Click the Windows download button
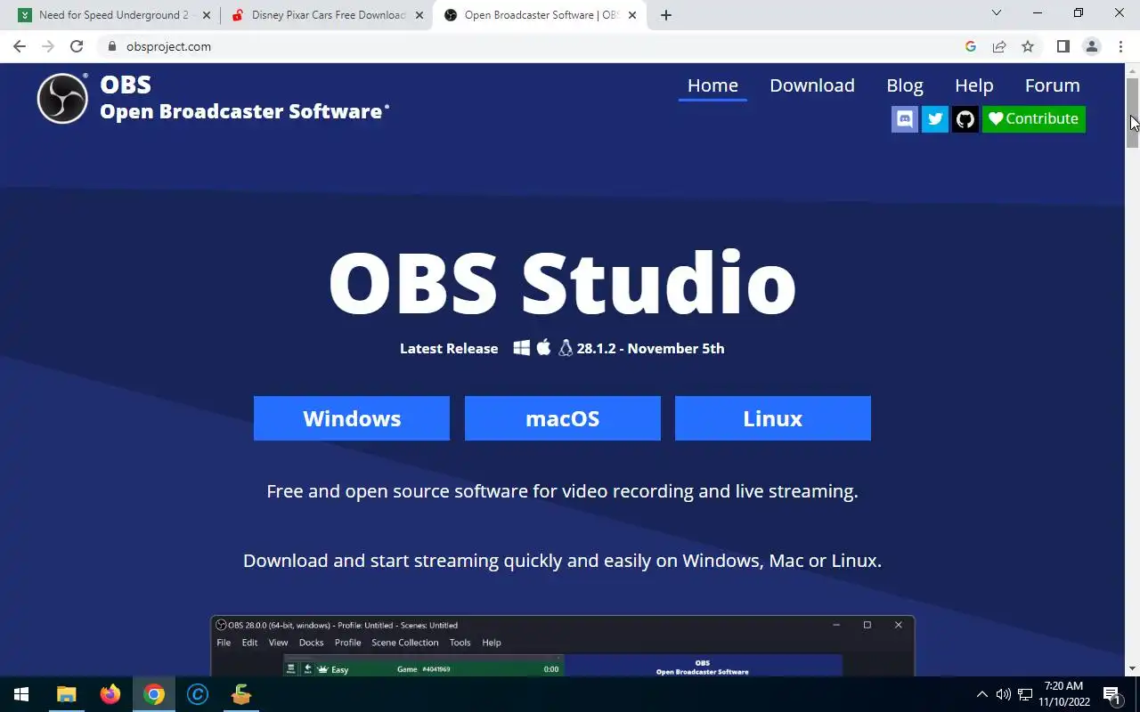This screenshot has height=712, width=1140. (352, 418)
